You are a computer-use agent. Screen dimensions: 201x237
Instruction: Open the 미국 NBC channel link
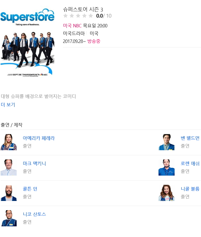(72, 26)
